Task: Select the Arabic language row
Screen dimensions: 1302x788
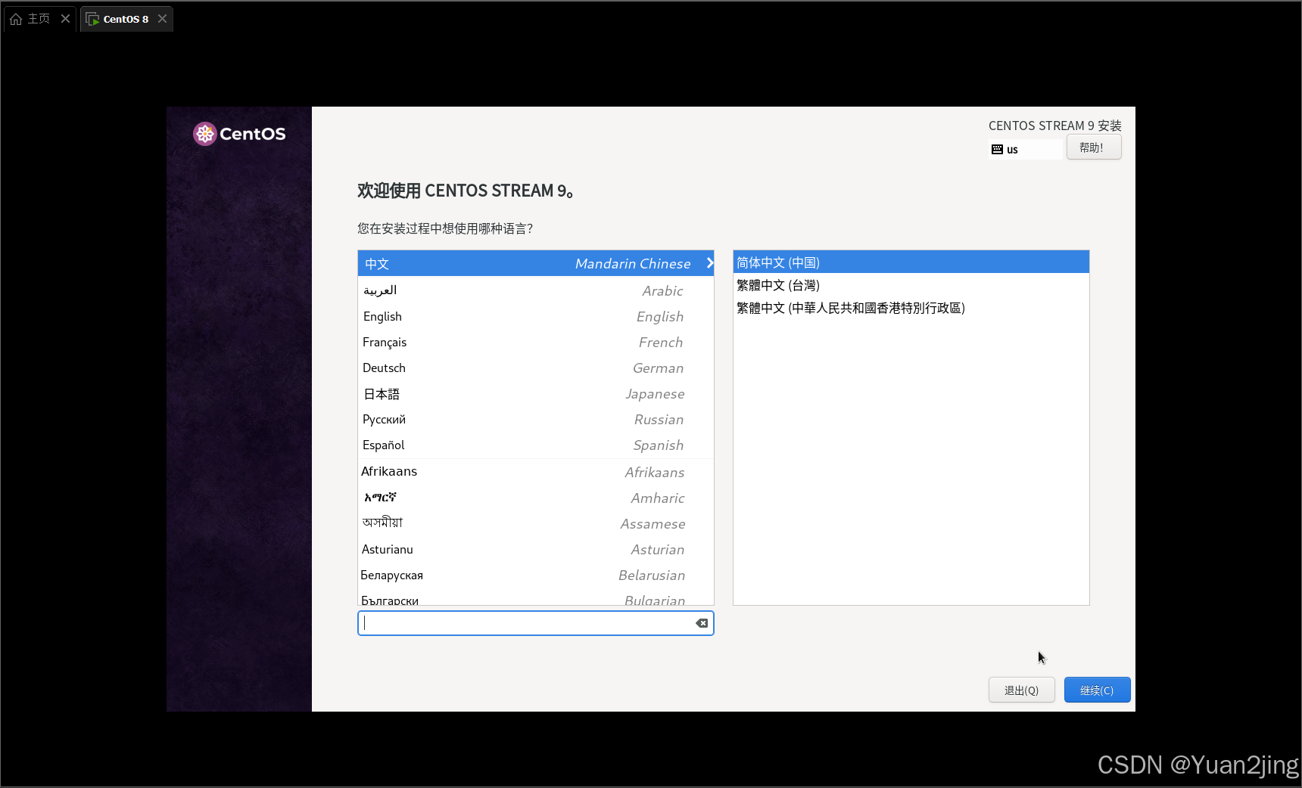Action: (535, 290)
